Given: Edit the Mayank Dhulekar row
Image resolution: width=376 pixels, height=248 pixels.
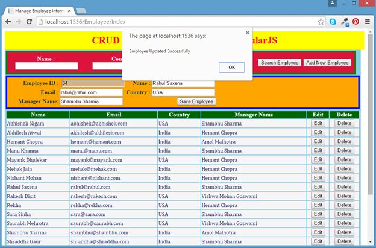Looking at the screenshot, I should pyautogui.click(x=318, y=160).
